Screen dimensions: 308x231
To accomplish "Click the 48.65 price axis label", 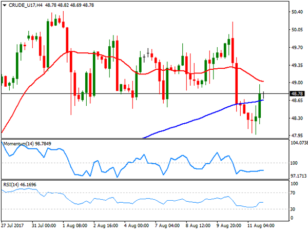I will click(x=297, y=101).
